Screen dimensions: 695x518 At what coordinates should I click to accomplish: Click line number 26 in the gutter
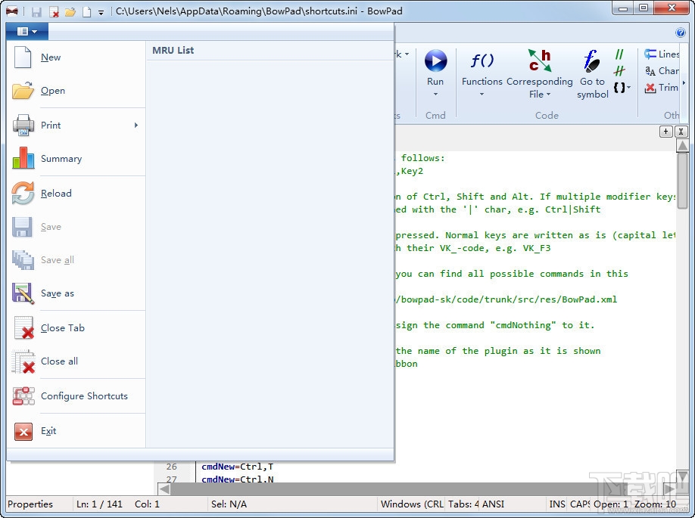tap(172, 467)
